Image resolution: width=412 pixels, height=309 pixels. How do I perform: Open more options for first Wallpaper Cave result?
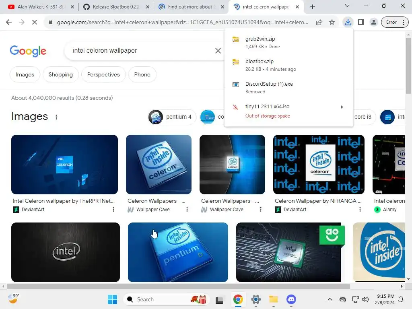click(x=187, y=209)
